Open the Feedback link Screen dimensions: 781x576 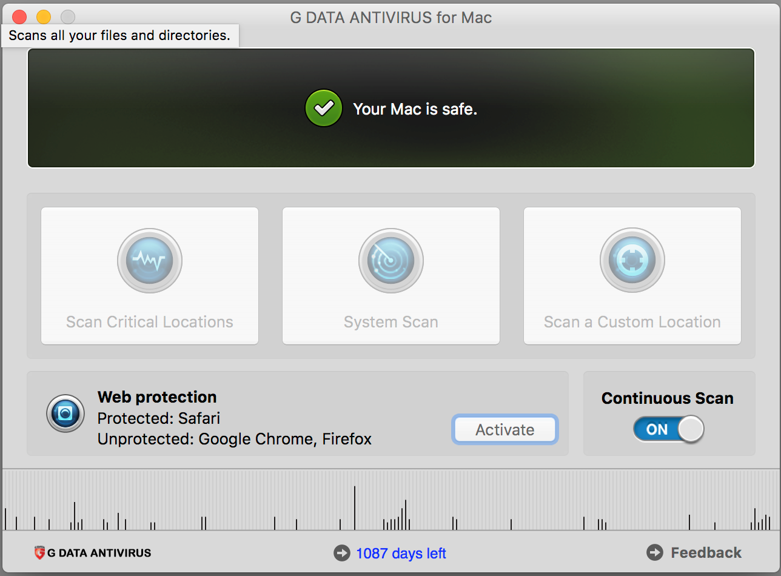(x=706, y=552)
